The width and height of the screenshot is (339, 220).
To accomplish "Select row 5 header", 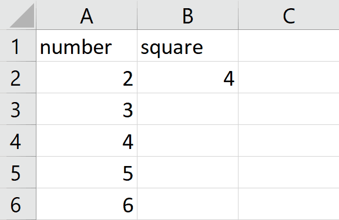I will (x=18, y=172).
